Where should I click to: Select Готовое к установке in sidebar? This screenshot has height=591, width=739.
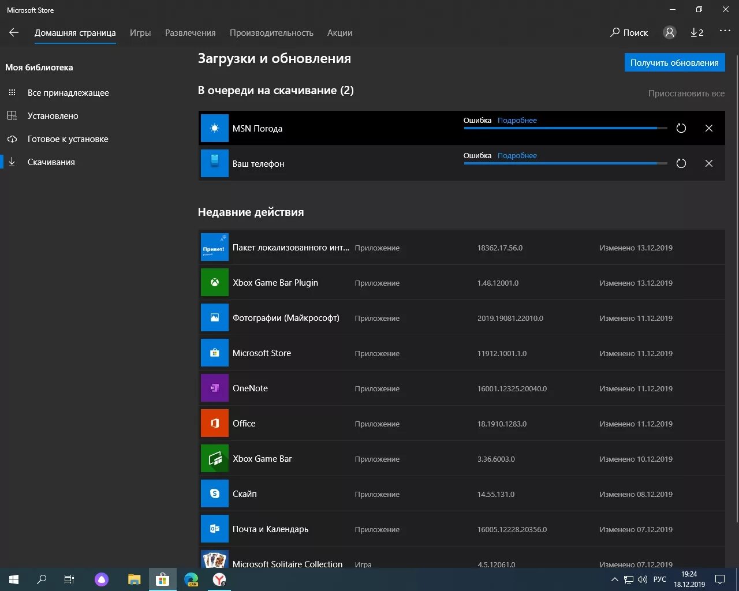[68, 139]
